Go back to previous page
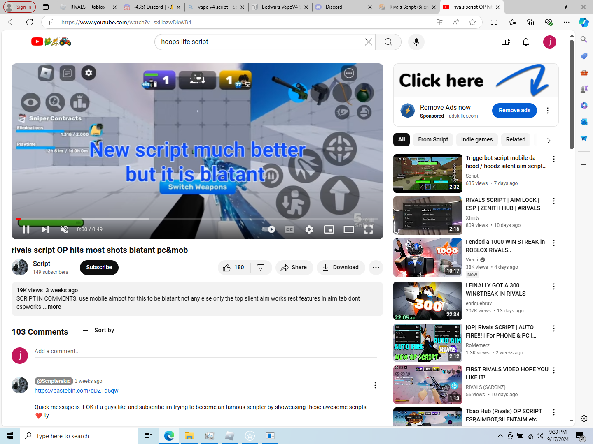593x444 pixels. click(x=12, y=22)
